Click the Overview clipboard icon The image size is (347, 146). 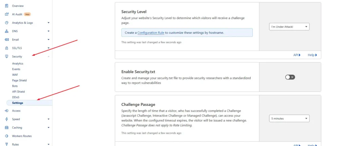point(7,6)
